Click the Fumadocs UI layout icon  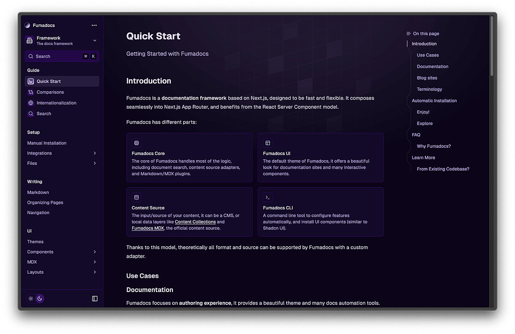click(268, 143)
